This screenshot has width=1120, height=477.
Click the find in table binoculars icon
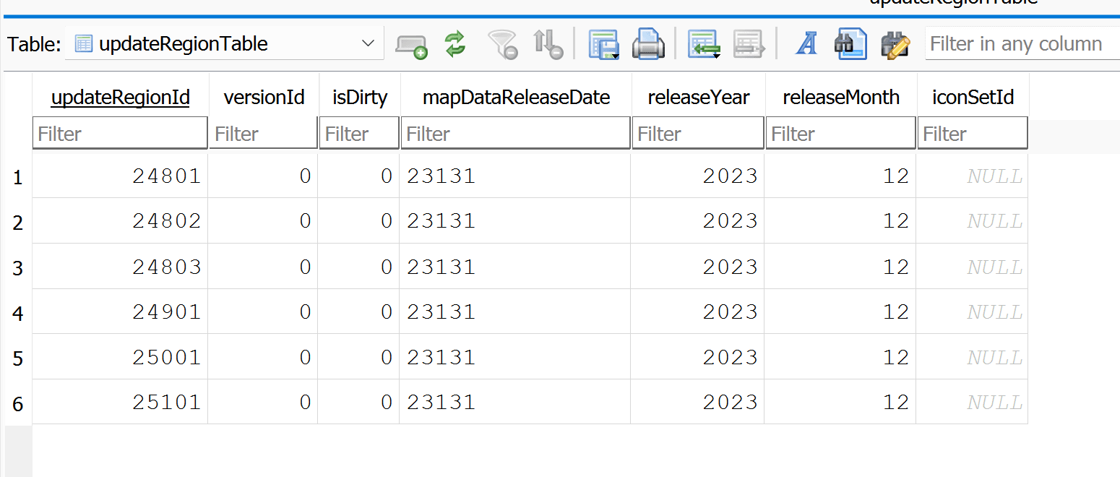[x=850, y=44]
